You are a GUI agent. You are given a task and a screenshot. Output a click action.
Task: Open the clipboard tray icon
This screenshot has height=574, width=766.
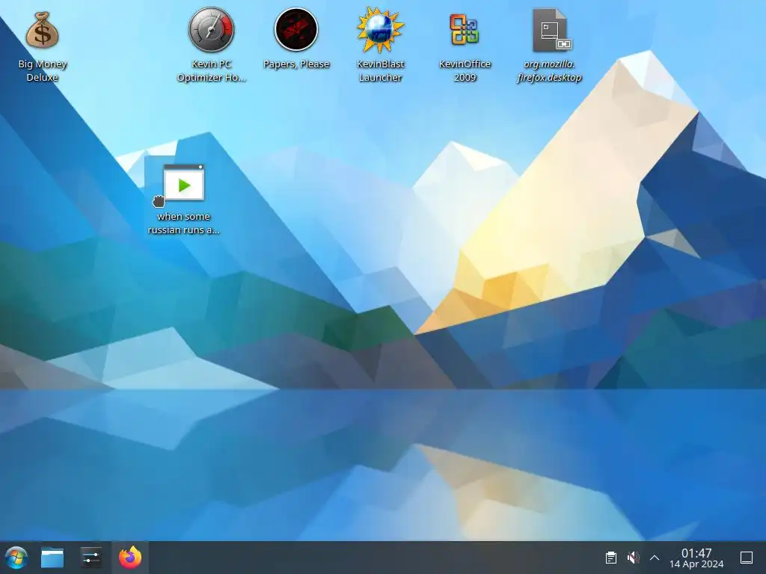point(610,558)
